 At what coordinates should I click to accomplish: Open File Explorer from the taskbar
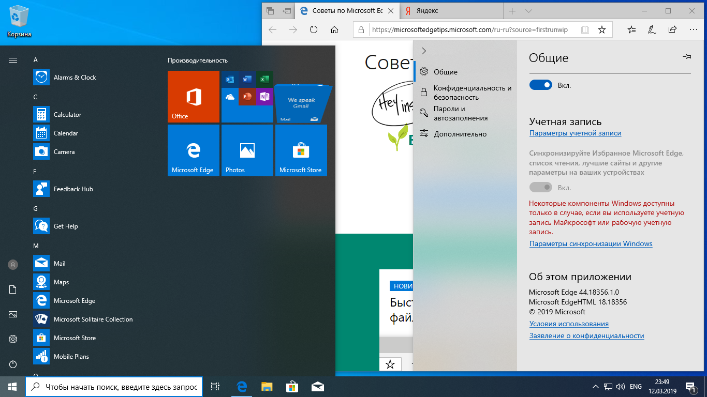(267, 387)
